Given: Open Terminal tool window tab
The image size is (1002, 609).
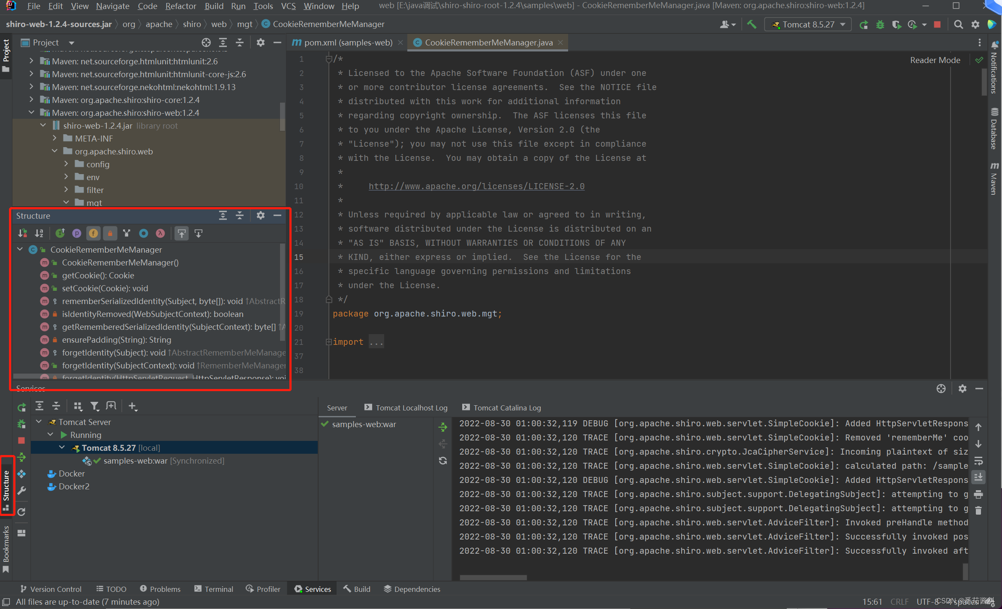Looking at the screenshot, I should [x=214, y=589].
